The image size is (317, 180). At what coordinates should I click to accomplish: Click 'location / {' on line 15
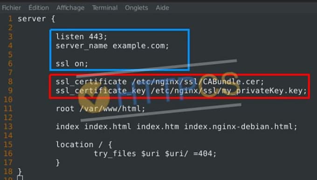click(84, 145)
